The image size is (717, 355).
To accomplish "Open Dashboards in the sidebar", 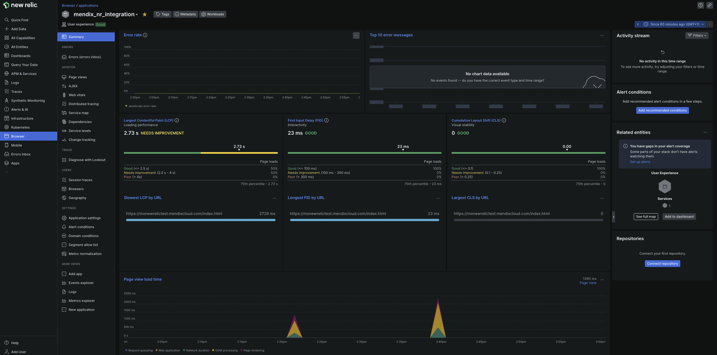I will pyautogui.click(x=21, y=56).
